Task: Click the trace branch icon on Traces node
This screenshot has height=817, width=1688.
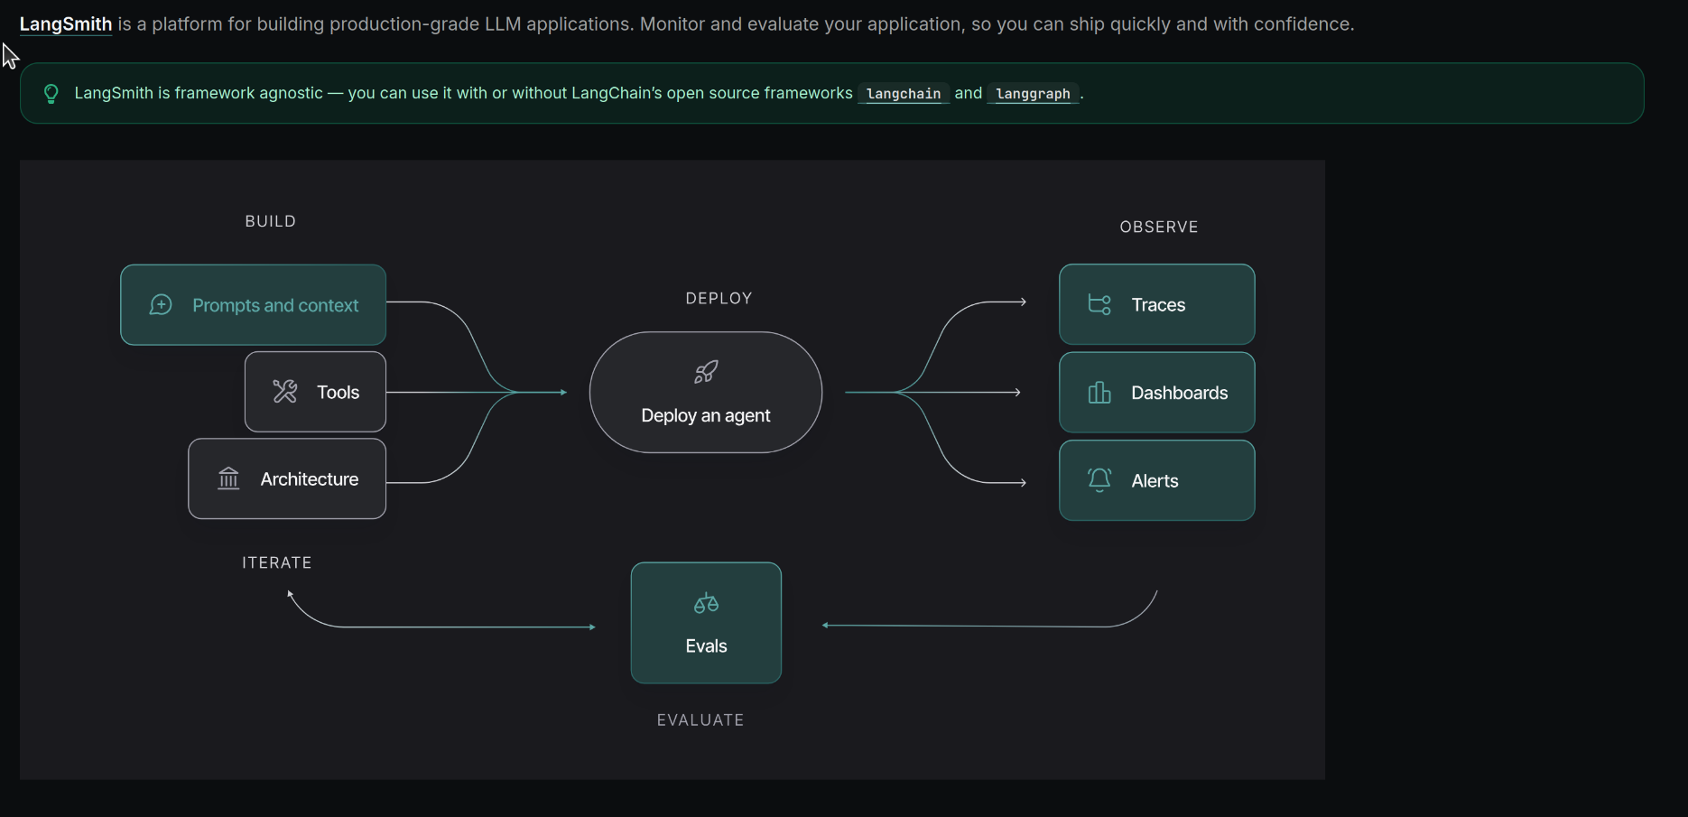Action: (1099, 304)
